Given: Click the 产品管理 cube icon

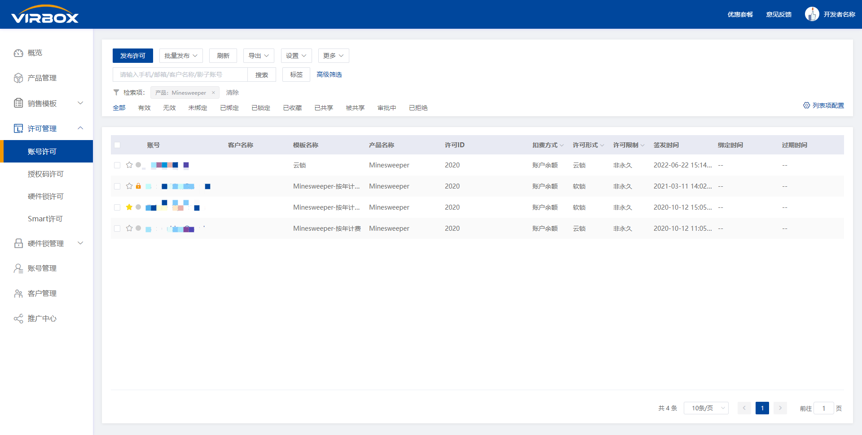Looking at the screenshot, I should point(18,78).
